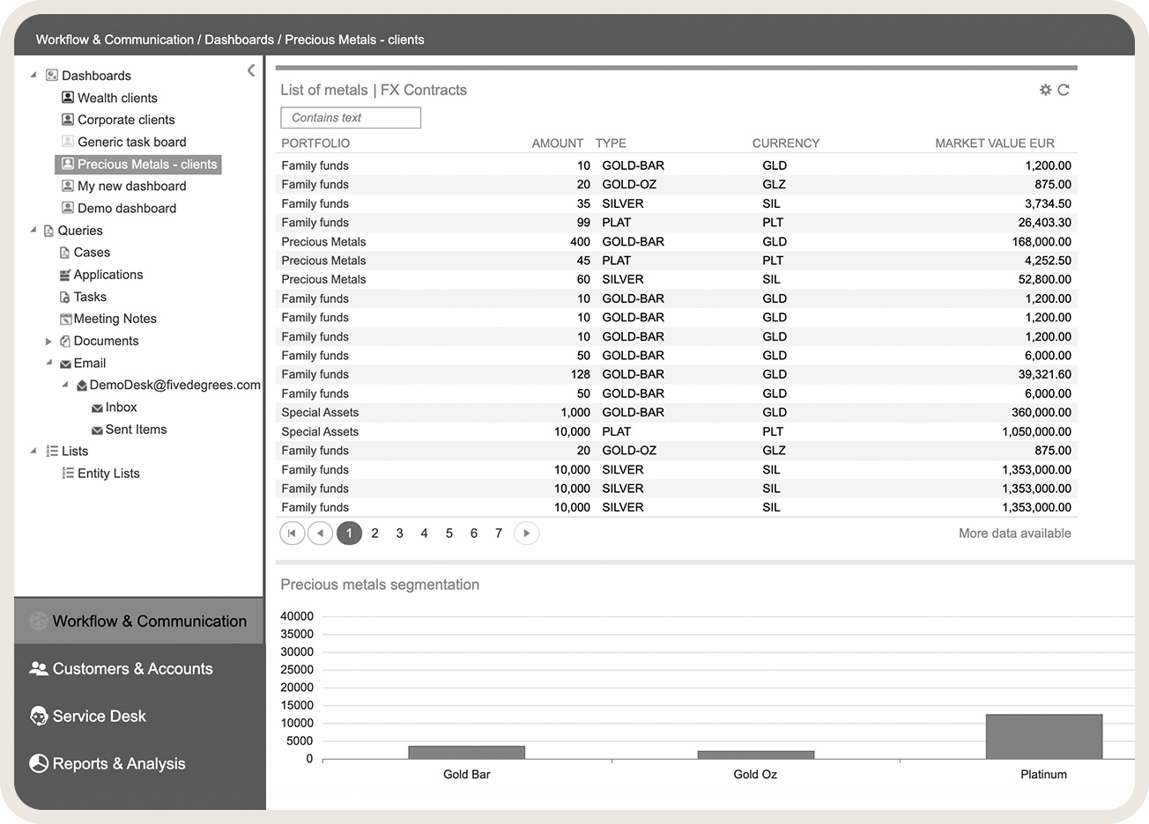Image resolution: width=1149 pixels, height=824 pixels.
Task: Open the Inbox mail folder
Action: tap(121, 408)
